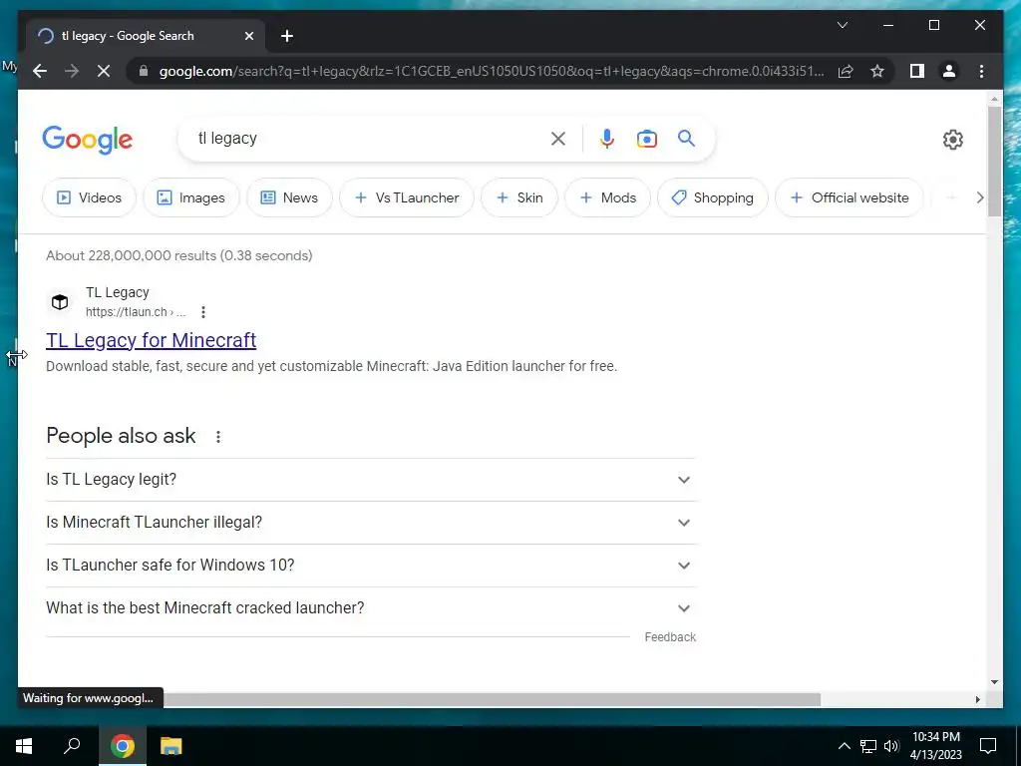Open the Windows Start menu
This screenshot has width=1021, height=766.
(24, 746)
